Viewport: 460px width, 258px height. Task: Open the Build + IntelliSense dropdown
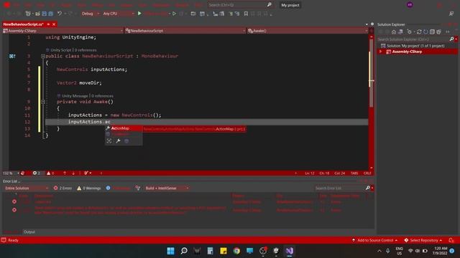[x=167, y=188]
